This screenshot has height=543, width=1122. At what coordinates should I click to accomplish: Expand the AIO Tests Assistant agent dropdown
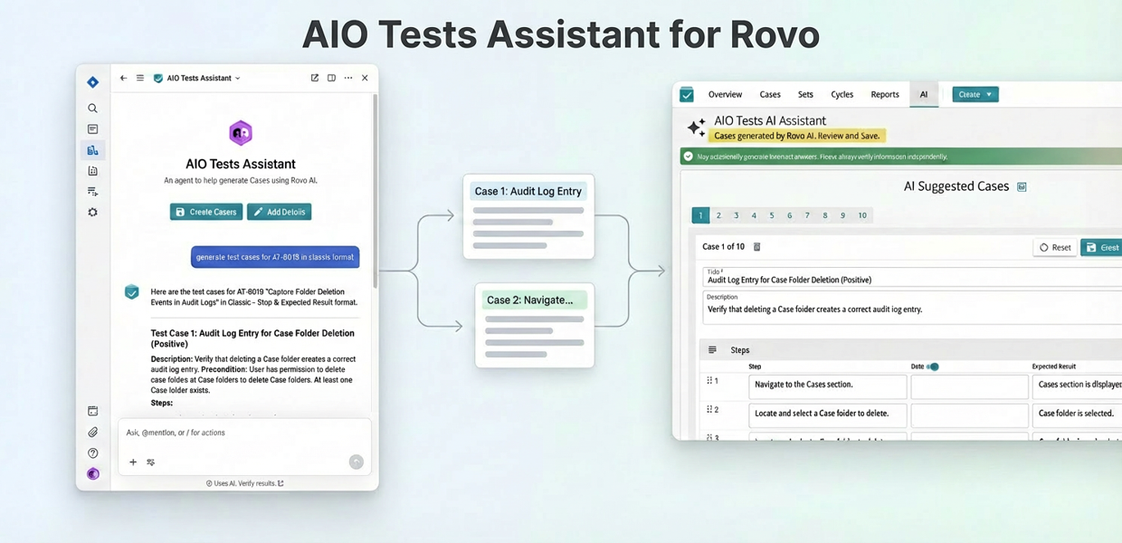click(238, 79)
